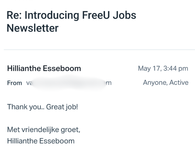The image size is (195, 160).
Task: Click the "Met vriendelijke groet," closing line
Action: 44,130
